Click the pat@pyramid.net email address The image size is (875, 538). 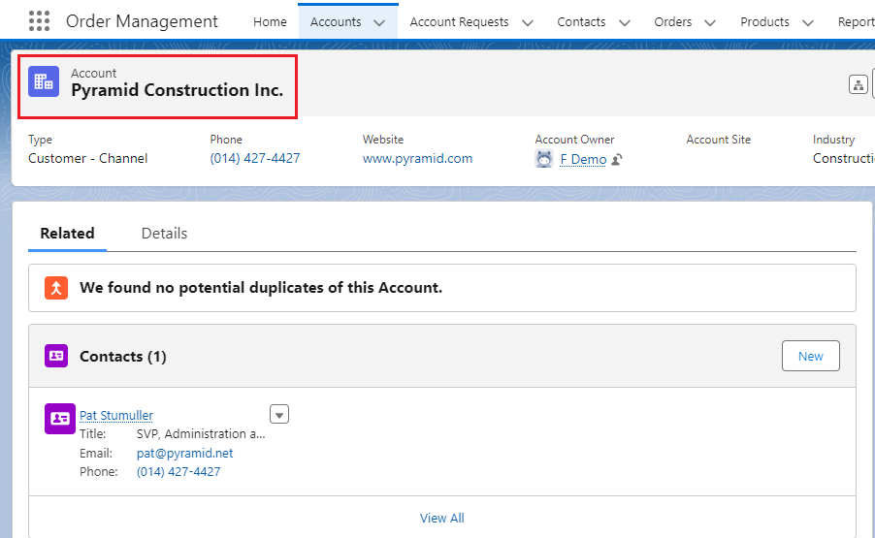[x=184, y=453]
